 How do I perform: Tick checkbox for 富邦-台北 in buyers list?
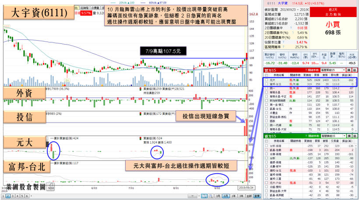pyautogui.click(x=266, y=84)
